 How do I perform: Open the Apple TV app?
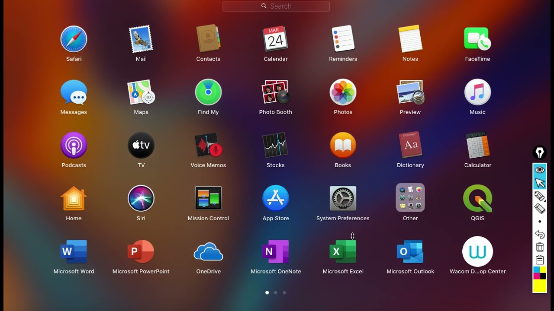click(141, 145)
